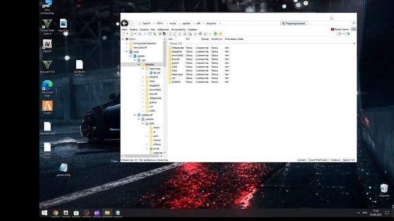Click the purple app icon in the taskbar
Viewport: 394px width, 221px height.
97,213
